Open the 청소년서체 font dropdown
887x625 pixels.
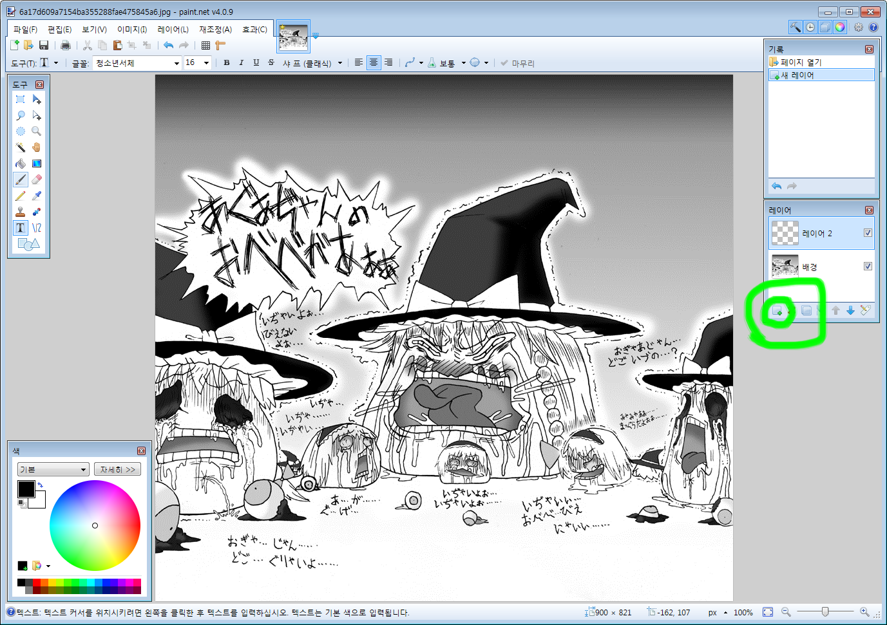point(176,63)
